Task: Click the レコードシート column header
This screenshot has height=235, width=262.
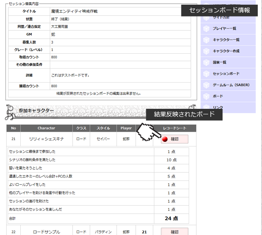Action: [175, 128]
